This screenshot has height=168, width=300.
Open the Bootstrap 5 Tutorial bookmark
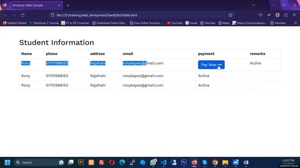[44, 23]
